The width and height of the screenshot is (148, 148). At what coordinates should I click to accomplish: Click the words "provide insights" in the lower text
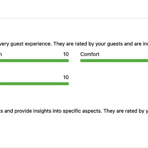click(33, 111)
